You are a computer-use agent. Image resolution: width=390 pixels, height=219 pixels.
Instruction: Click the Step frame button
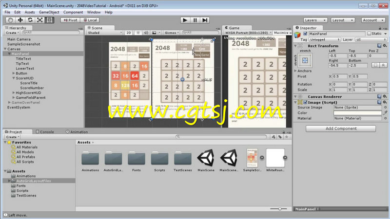[205, 20]
